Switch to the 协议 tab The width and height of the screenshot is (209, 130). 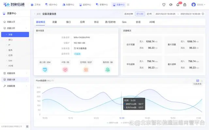[x=96, y=22]
